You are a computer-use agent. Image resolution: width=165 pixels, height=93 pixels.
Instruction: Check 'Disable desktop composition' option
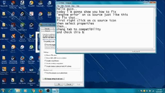tap(45, 64)
